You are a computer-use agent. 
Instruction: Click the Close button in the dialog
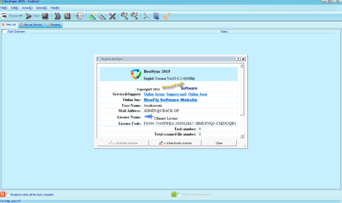point(219,143)
